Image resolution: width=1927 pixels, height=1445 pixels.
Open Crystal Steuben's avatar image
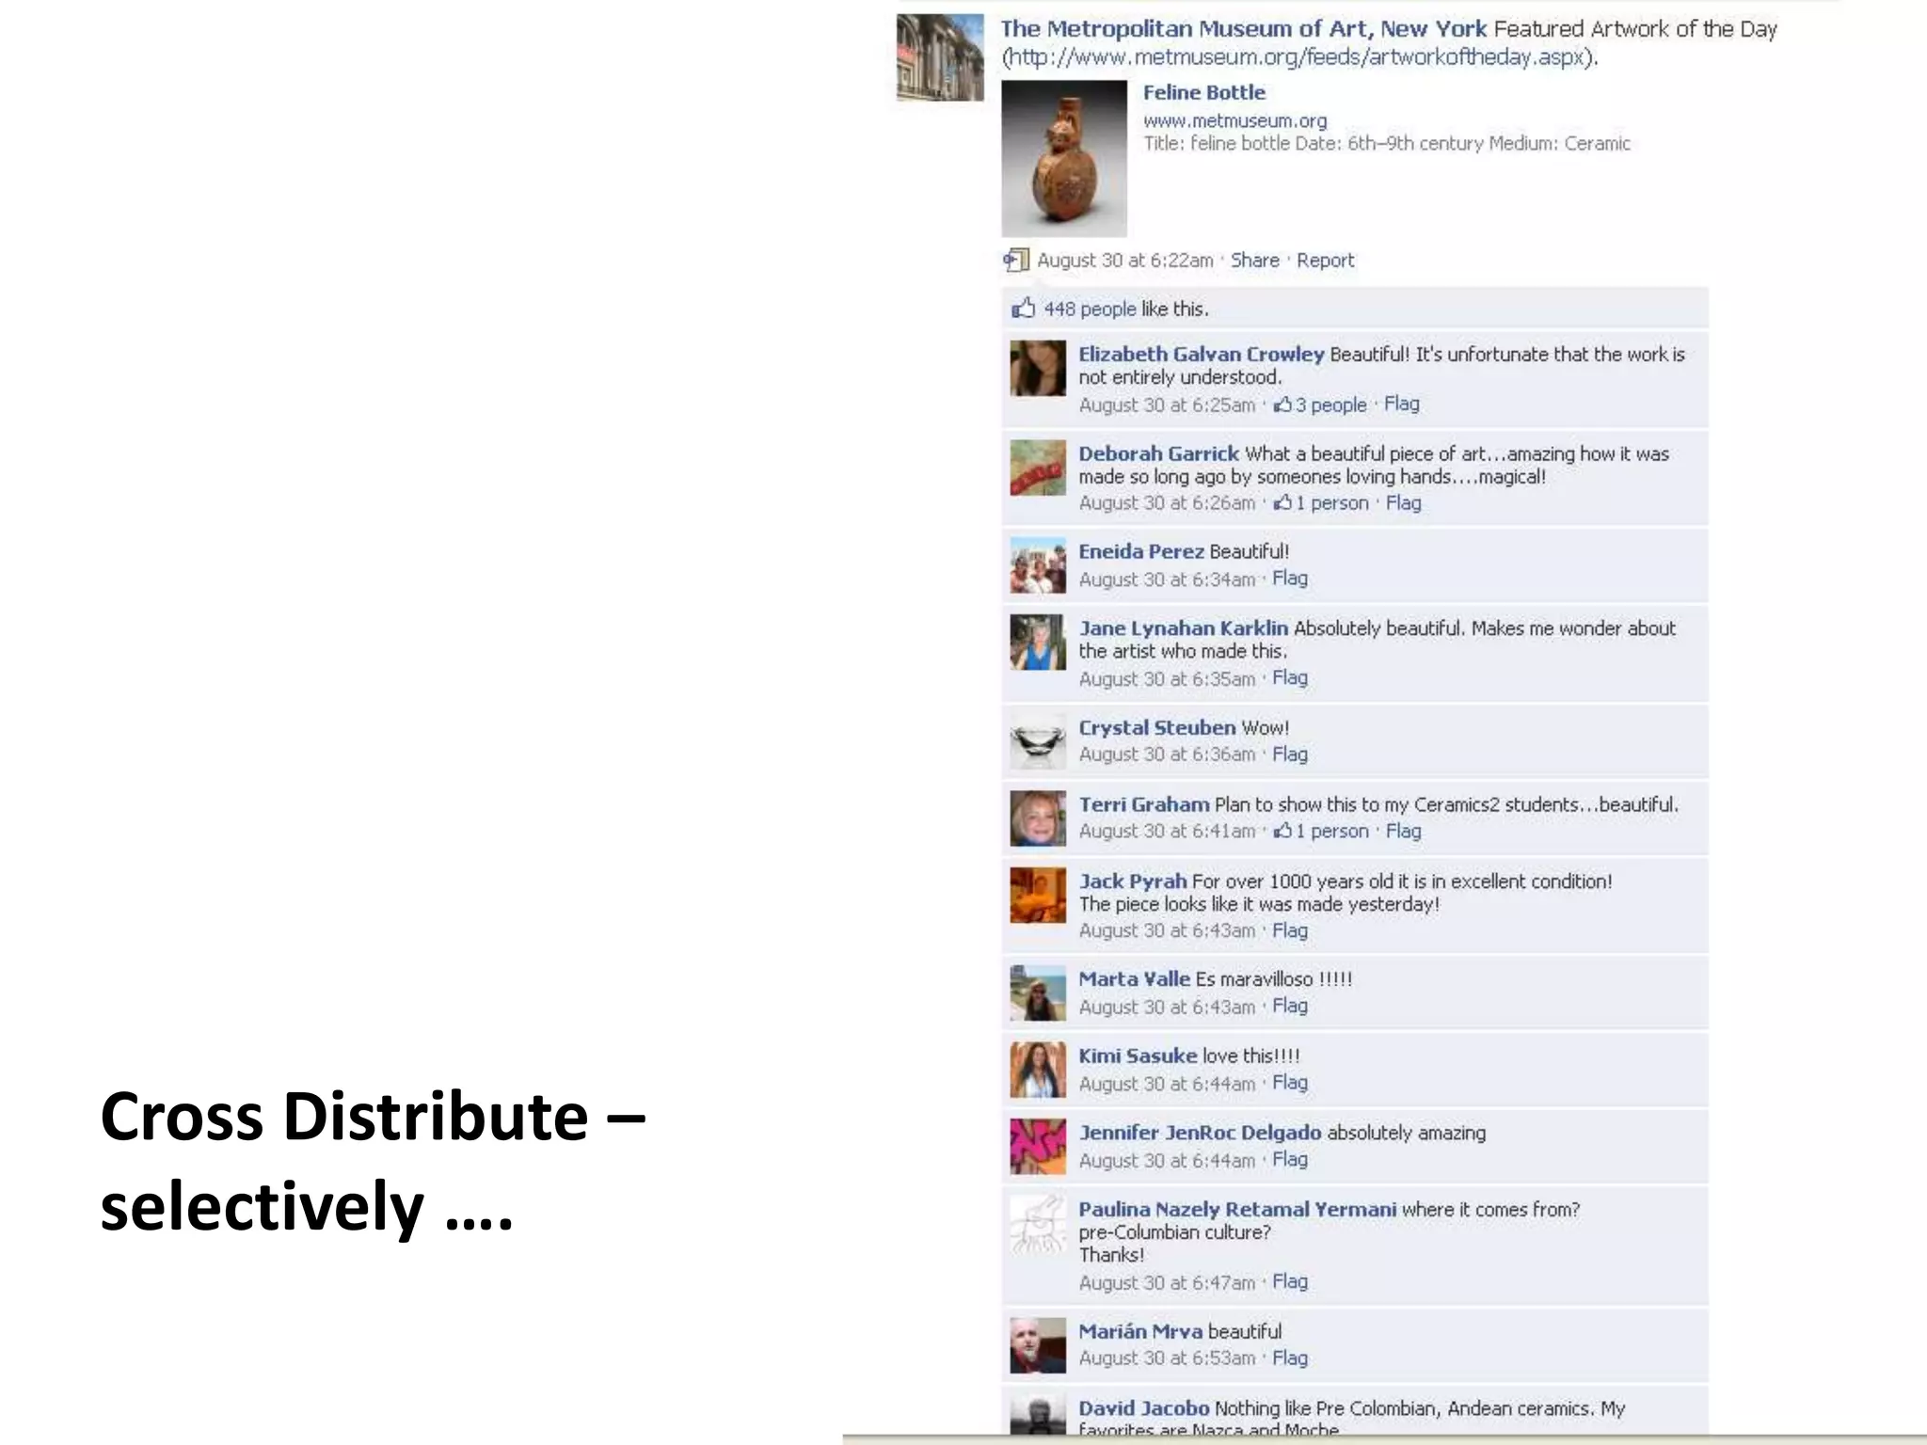[x=1038, y=741]
